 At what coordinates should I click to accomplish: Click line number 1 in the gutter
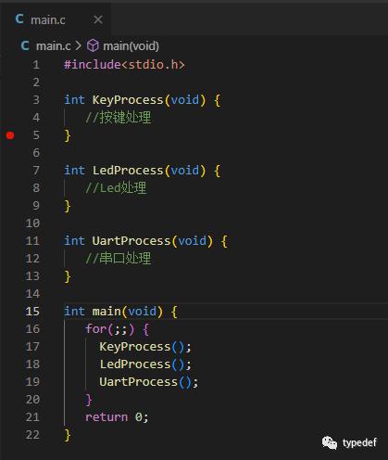coord(36,65)
